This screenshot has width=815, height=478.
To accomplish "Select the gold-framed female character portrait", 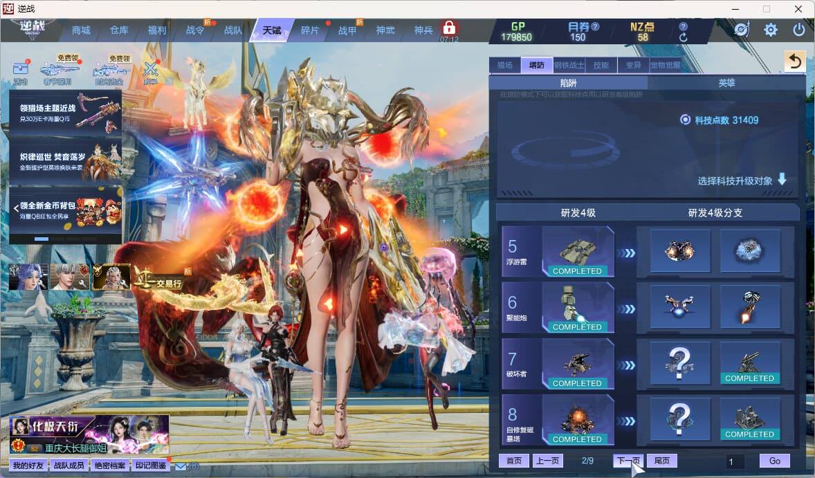I will pyautogui.click(x=111, y=277).
